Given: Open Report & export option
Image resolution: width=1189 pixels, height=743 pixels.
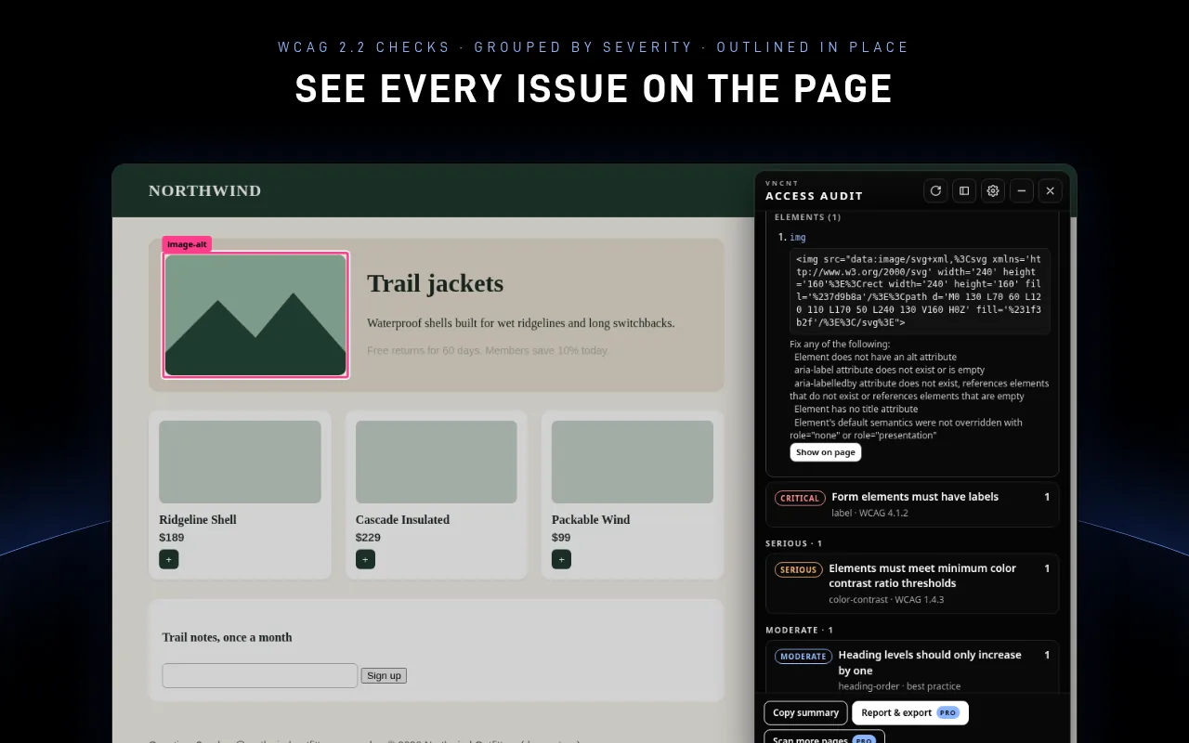Looking at the screenshot, I should (909, 712).
